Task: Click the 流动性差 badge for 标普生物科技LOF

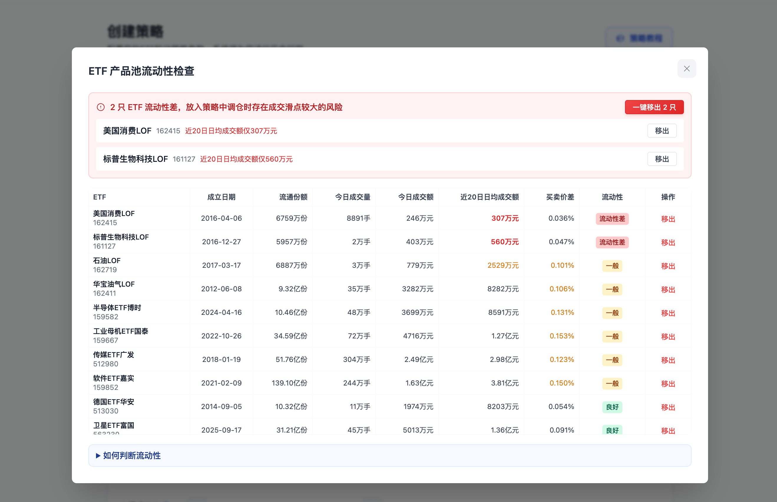Action: pos(612,242)
